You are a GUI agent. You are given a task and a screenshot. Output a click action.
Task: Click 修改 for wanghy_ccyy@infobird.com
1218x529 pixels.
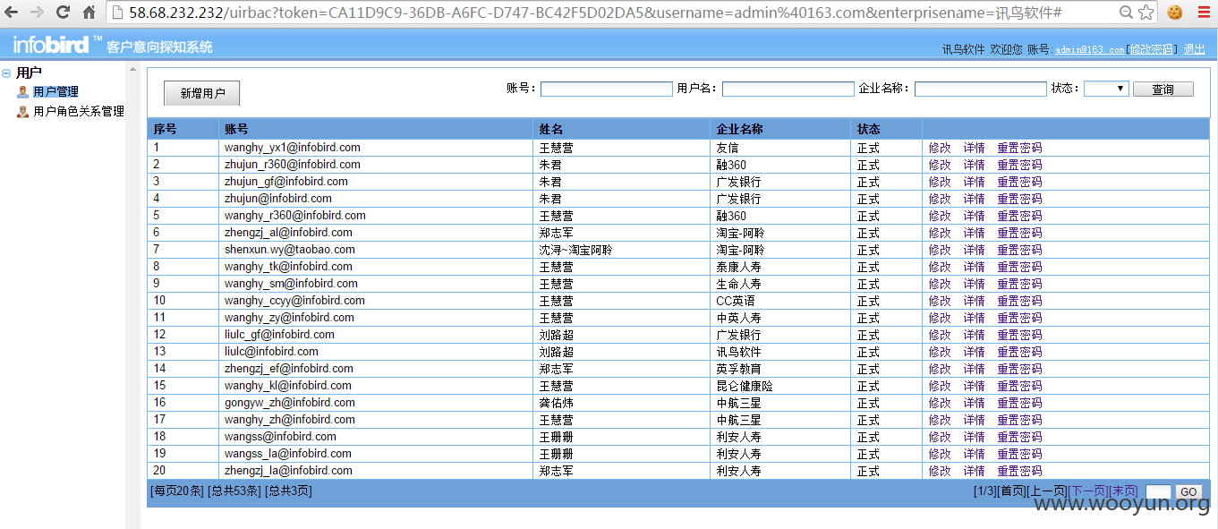tap(940, 301)
